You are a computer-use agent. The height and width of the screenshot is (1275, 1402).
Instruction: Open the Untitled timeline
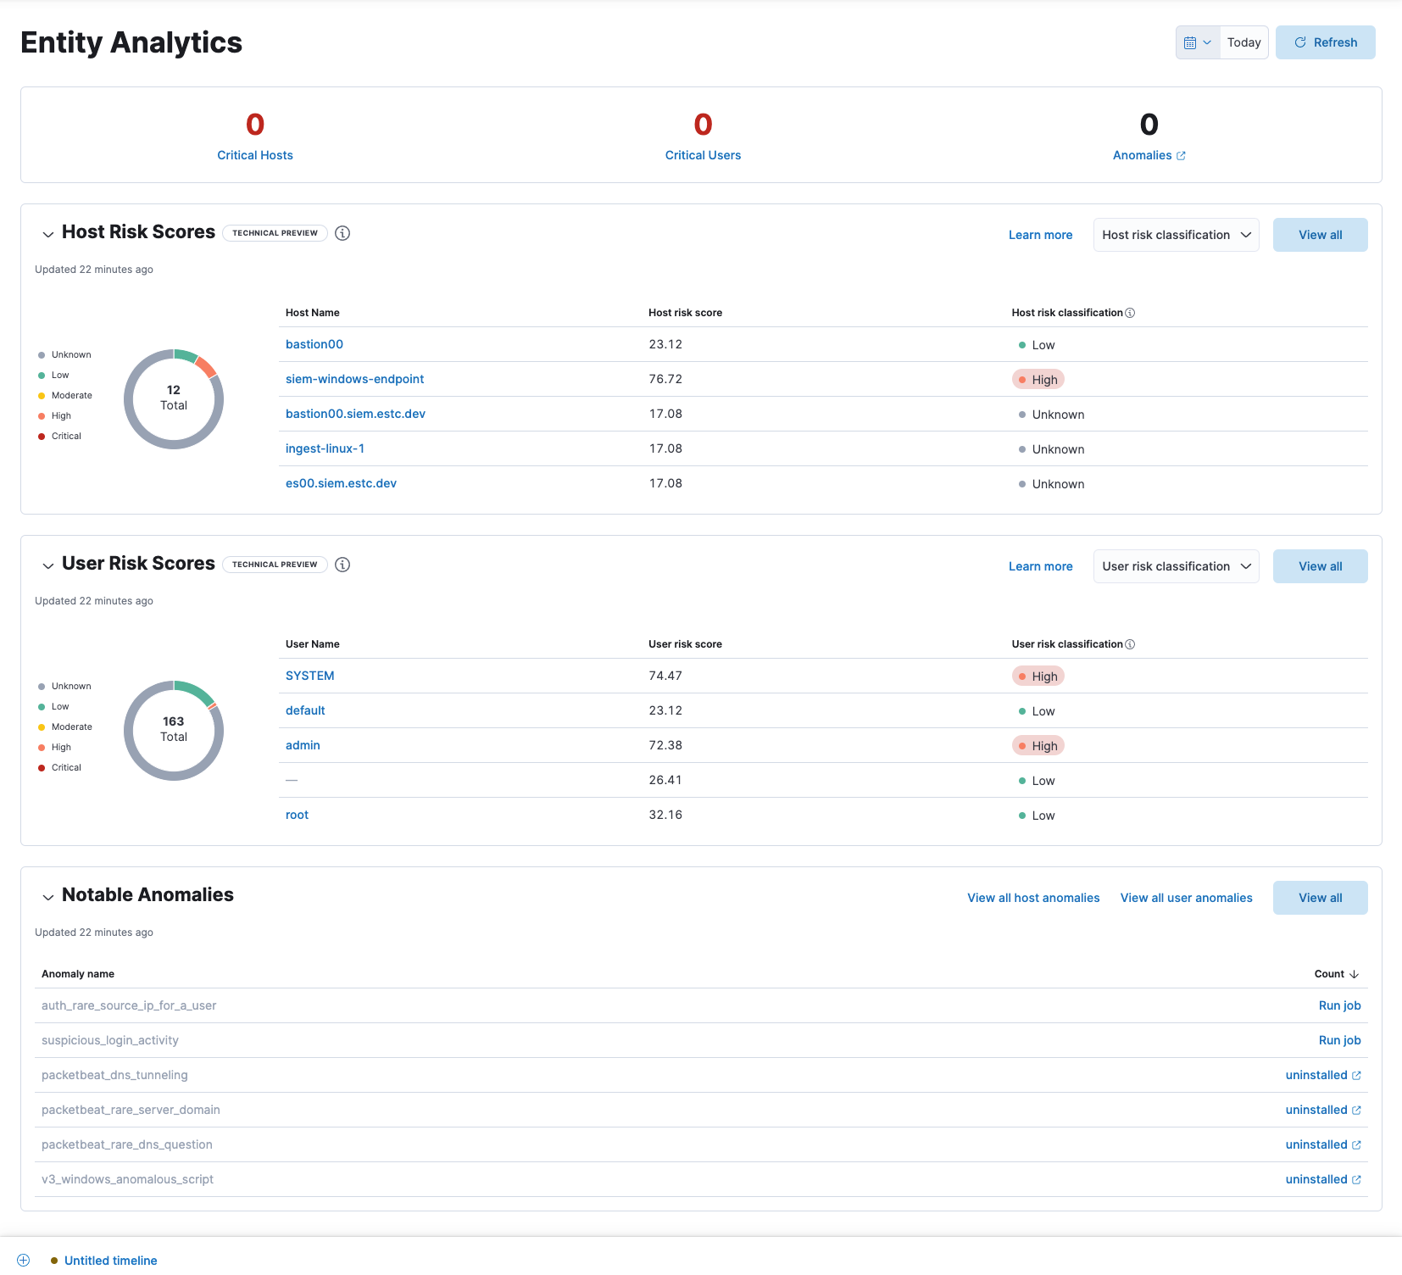coord(110,1260)
